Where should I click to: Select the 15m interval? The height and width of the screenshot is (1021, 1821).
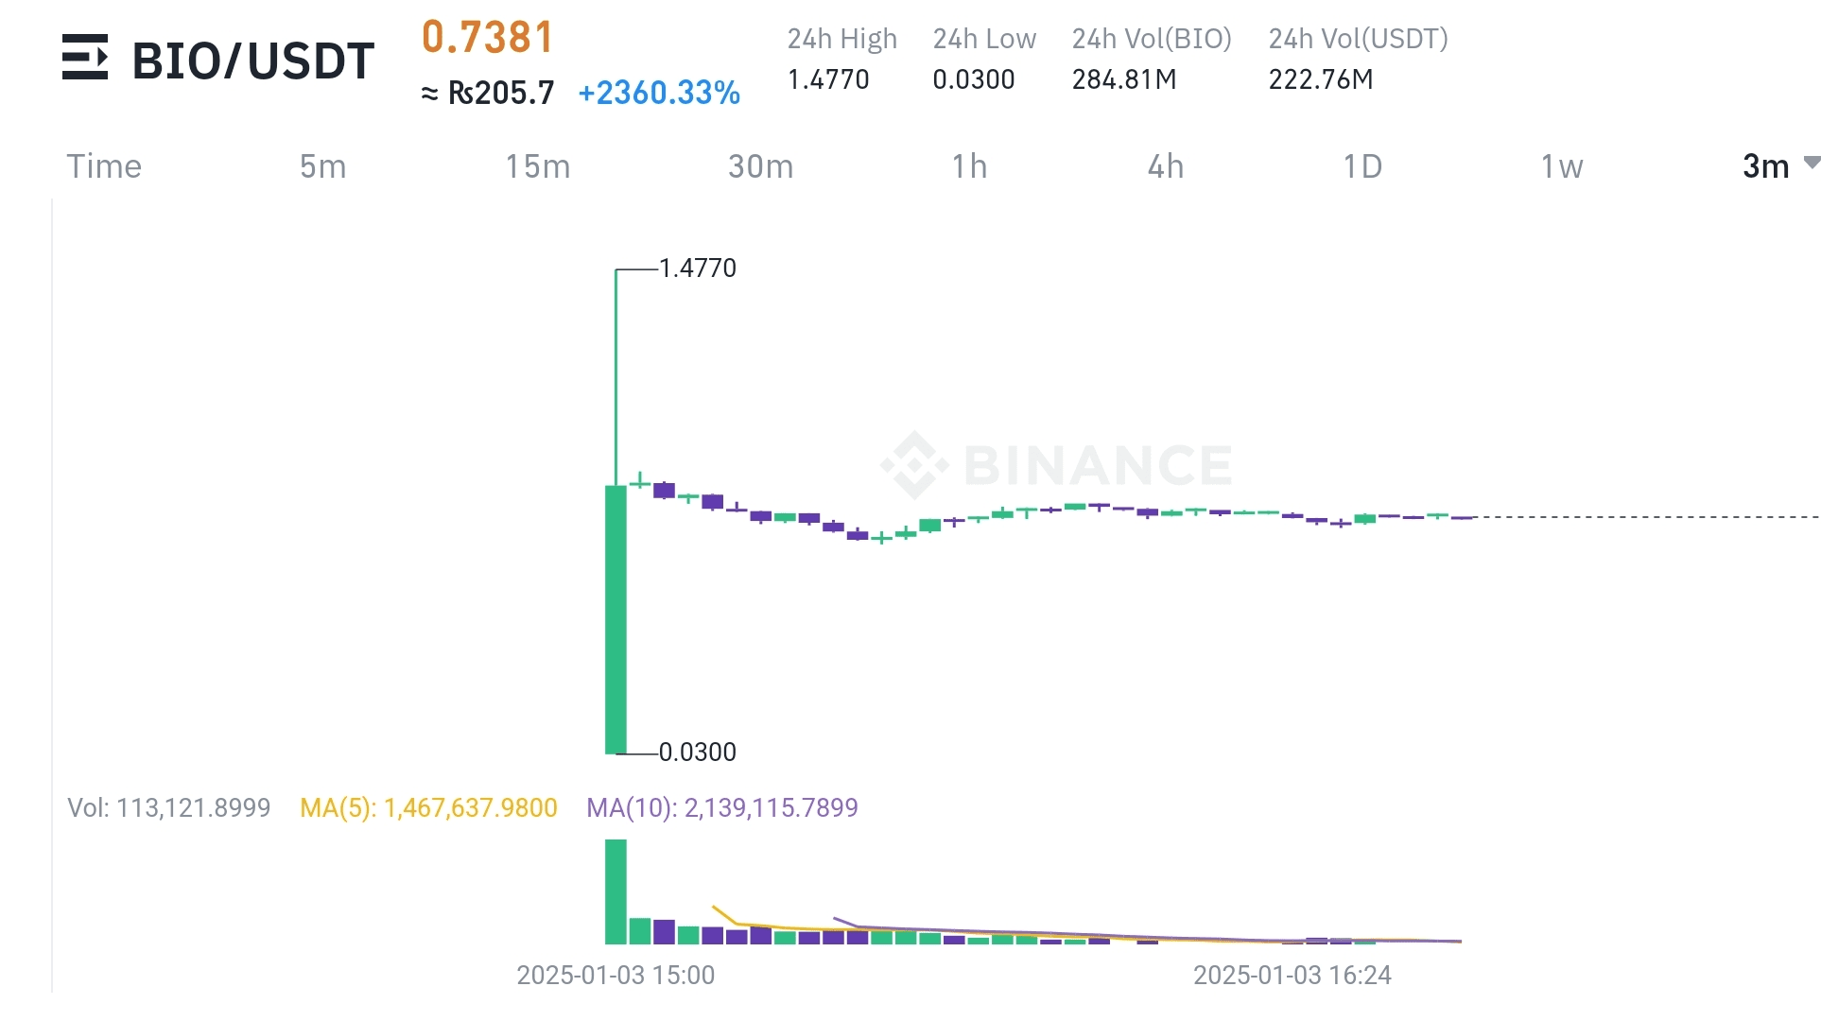click(538, 166)
